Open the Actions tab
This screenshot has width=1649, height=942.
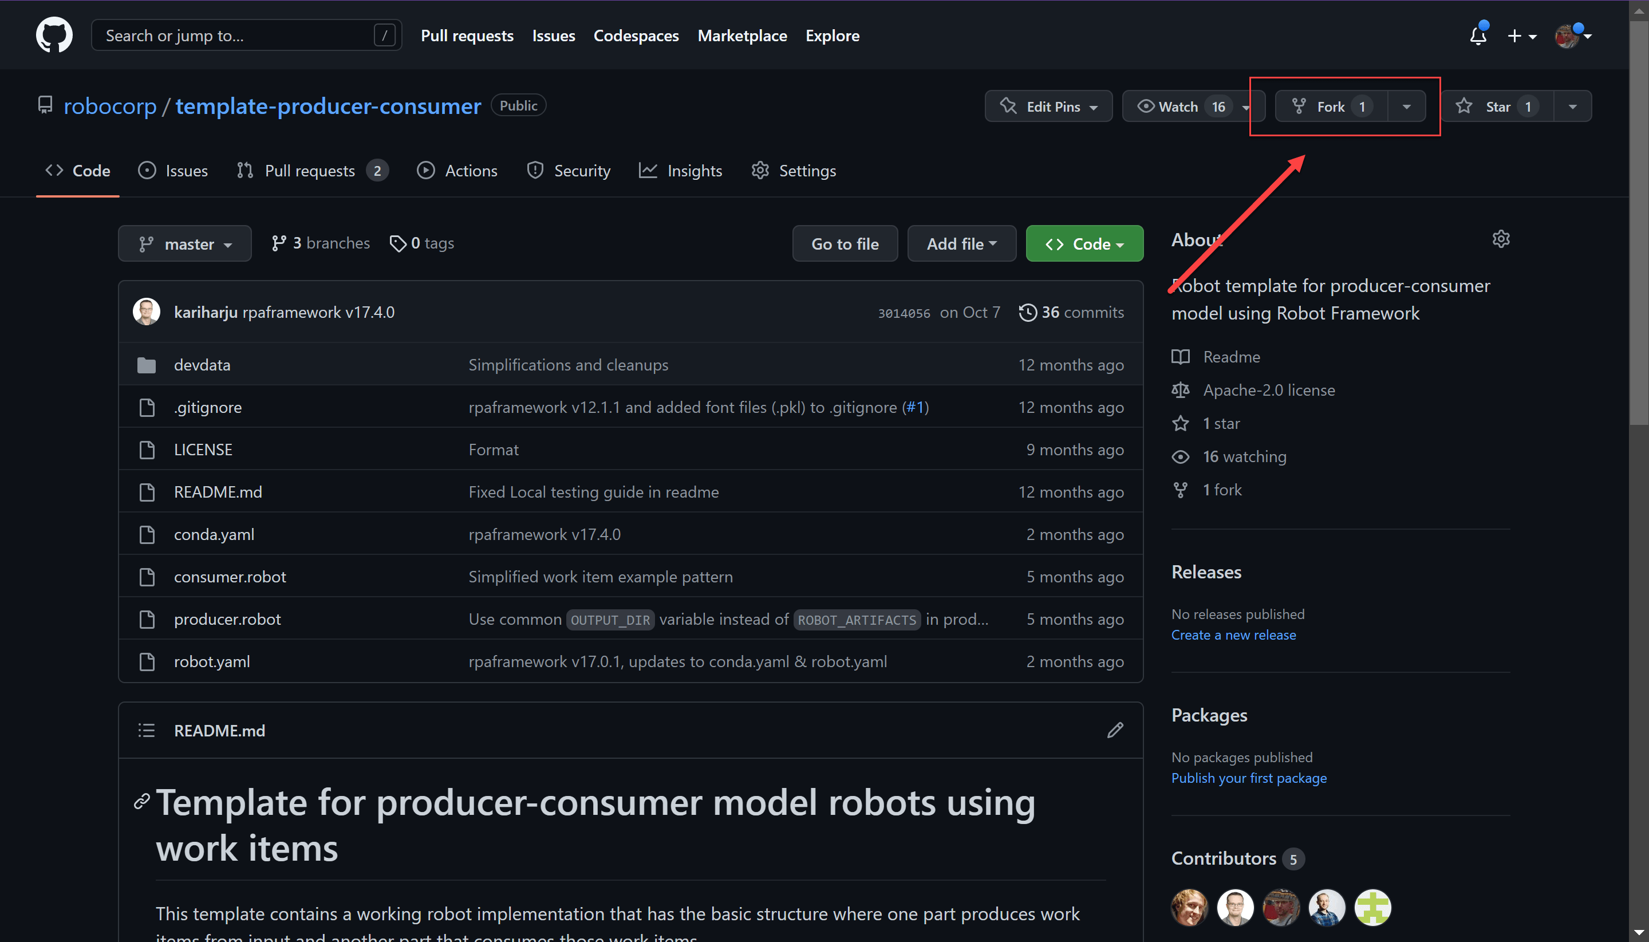457,170
